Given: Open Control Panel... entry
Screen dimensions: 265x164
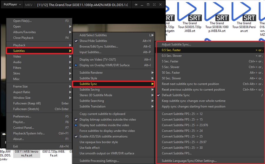Looking at the screenshot, I should pos(39,128).
